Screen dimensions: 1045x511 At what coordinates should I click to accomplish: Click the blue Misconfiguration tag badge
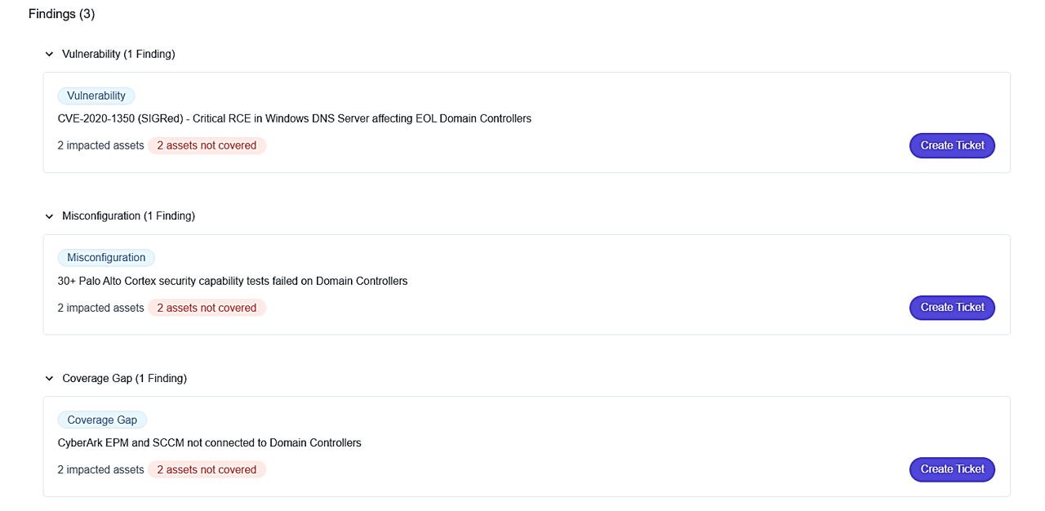click(106, 258)
